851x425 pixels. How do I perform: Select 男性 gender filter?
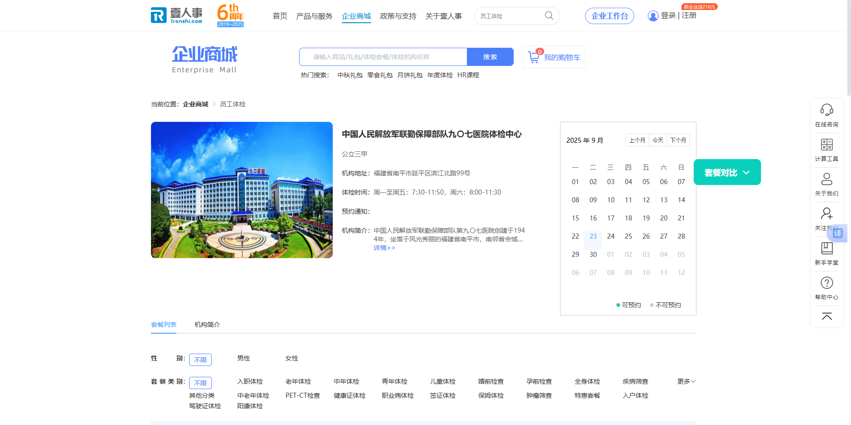point(244,359)
